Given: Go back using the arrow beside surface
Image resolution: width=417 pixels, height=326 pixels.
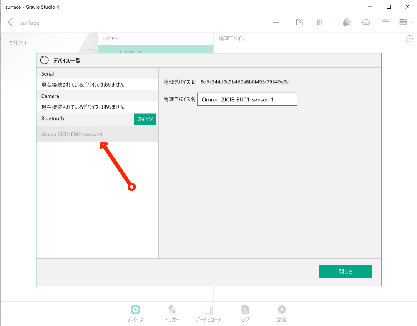Looking at the screenshot, I should click(10, 23).
